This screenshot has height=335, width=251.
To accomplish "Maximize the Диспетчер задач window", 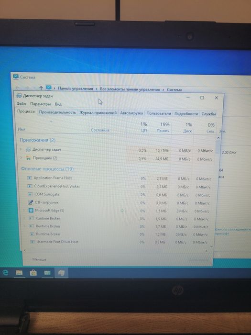I will point(202,98).
